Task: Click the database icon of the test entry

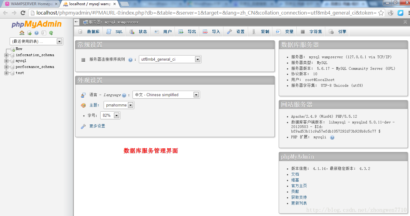Action: pyautogui.click(x=12, y=73)
